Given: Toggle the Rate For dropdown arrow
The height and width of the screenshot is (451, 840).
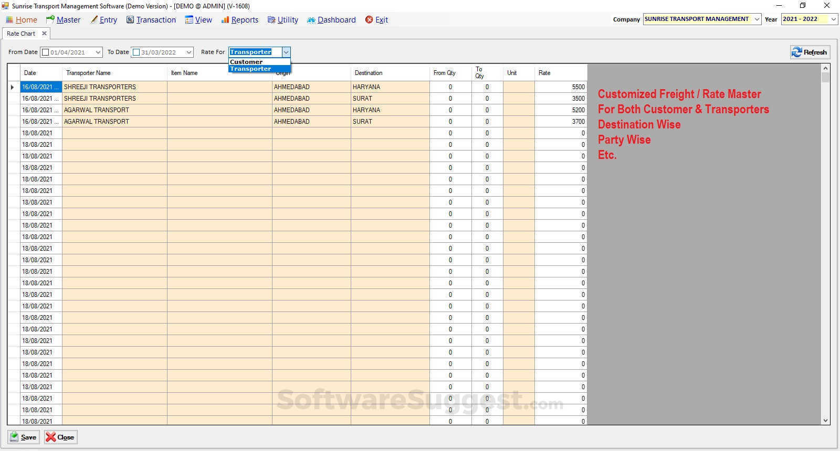Looking at the screenshot, I should tap(286, 52).
